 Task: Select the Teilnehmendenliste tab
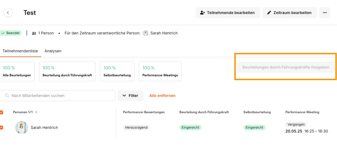click(20, 51)
